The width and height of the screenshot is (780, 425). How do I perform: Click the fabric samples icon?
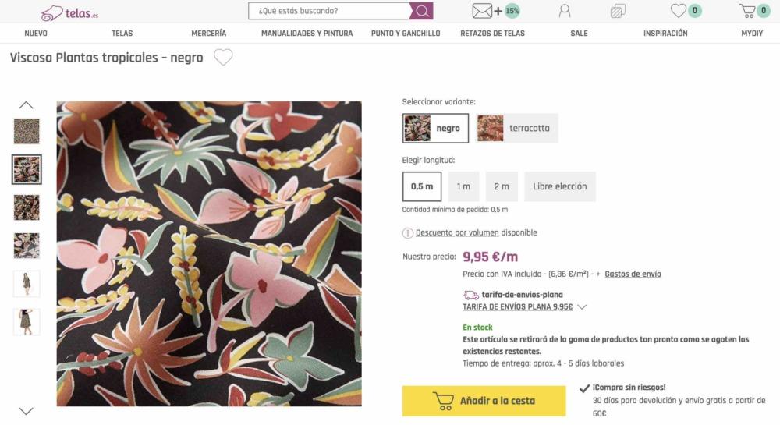tap(618, 11)
